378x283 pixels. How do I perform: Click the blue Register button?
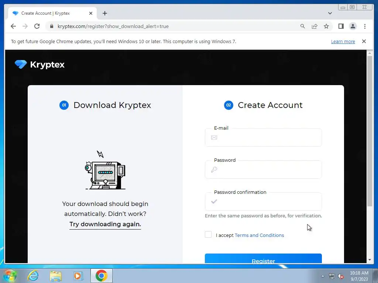[263, 259]
